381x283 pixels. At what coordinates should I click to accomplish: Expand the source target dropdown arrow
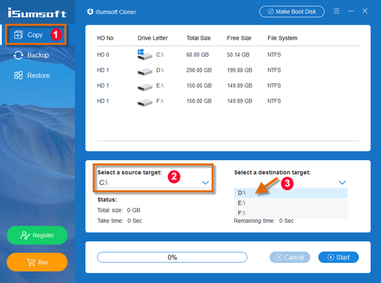[x=206, y=183]
